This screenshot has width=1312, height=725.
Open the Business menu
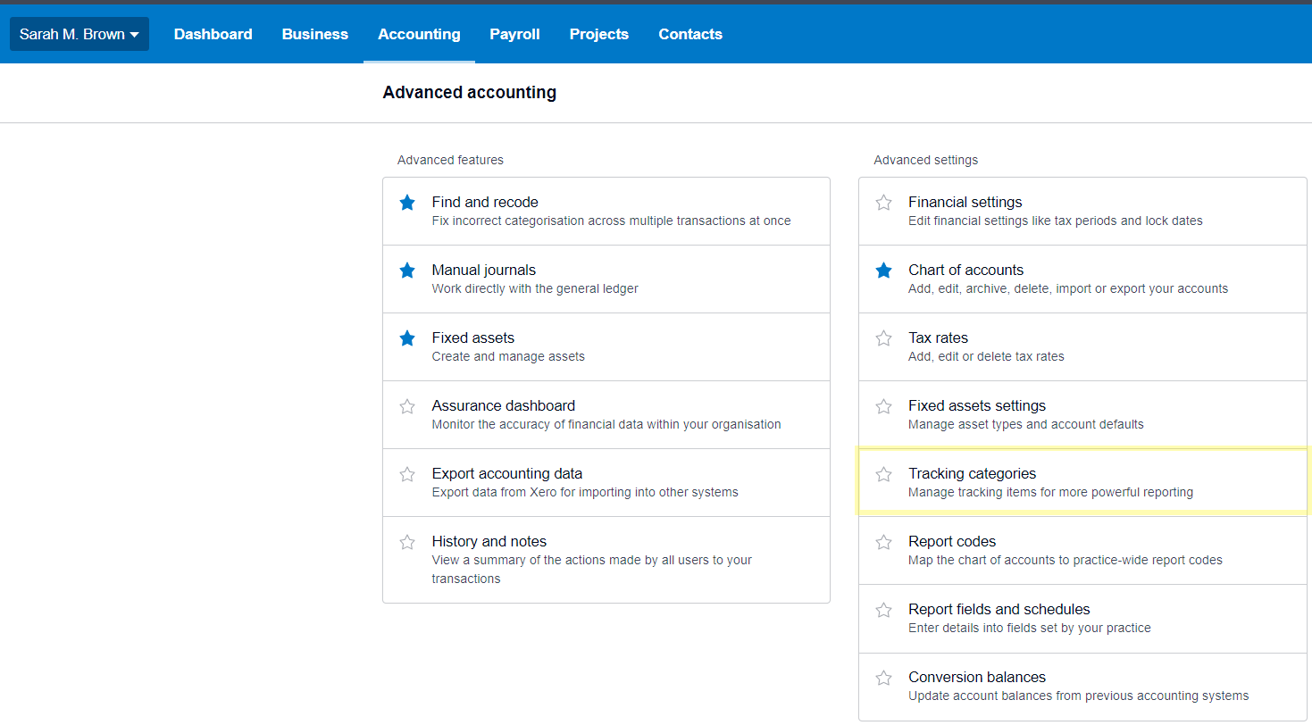pos(315,34)
